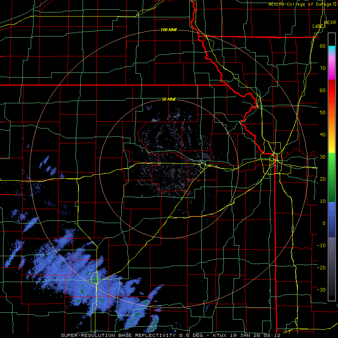Viewport: 338px width, 338px height.
Task: Click the blue band of the reflectivity color bar
Action: click(332, 219)
